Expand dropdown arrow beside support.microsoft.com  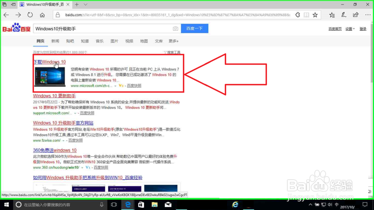click(x=75, y=113)
